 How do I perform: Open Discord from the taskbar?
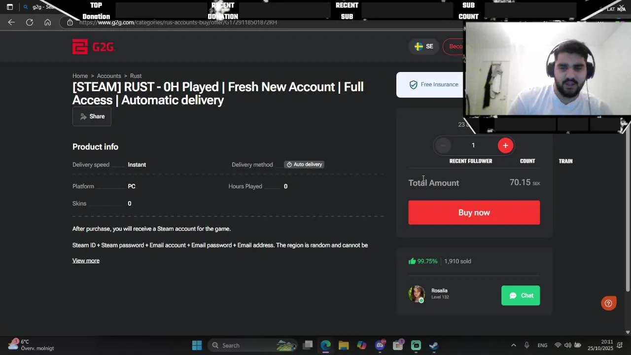(x=380, y=345)
